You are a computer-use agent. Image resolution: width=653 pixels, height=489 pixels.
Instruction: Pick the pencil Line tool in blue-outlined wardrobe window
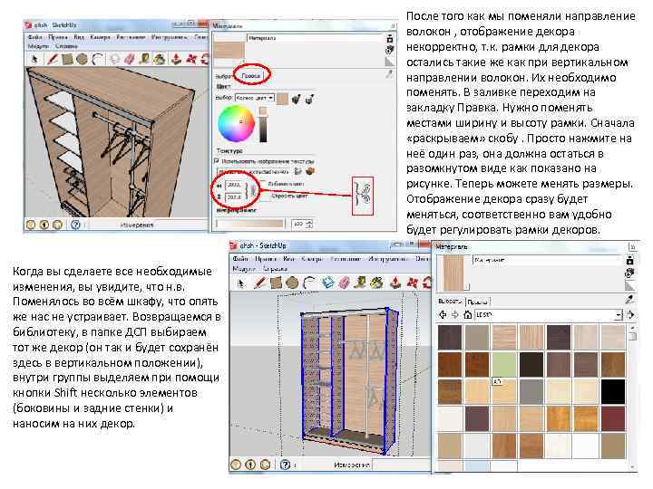click(x=260, y=283)
